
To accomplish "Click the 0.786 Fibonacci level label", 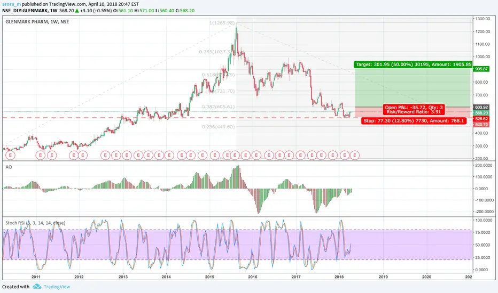I will (217, 52).
